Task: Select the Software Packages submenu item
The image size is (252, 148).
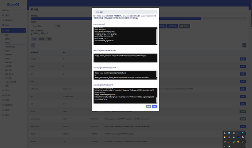Action: point(8,43)
